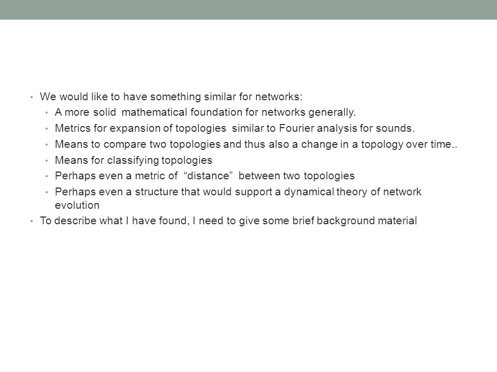Screen dimensions: 497x372
Task: Click the text "Metrics for expansion of topologies"
Action: (140, 129)
